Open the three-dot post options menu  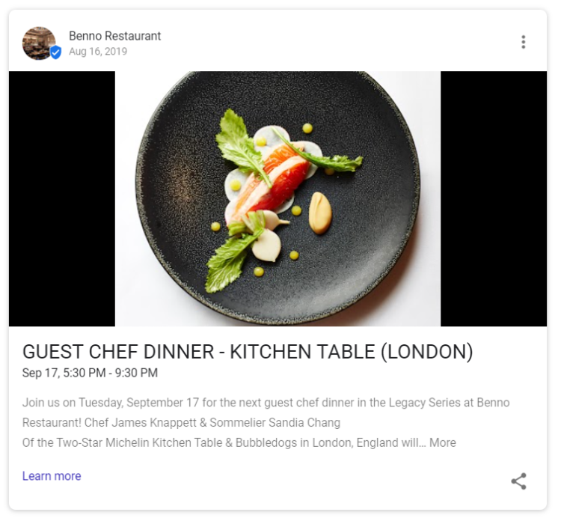pyautogui.click(x=523, y=42)
